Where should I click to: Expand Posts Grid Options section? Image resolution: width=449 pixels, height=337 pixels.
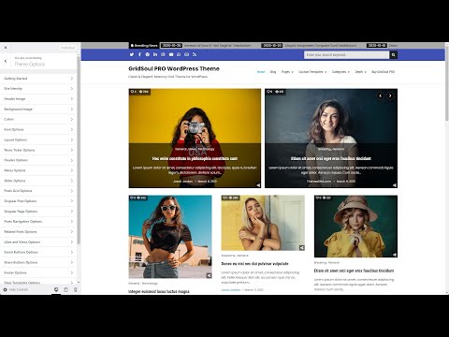click(38, 191)
